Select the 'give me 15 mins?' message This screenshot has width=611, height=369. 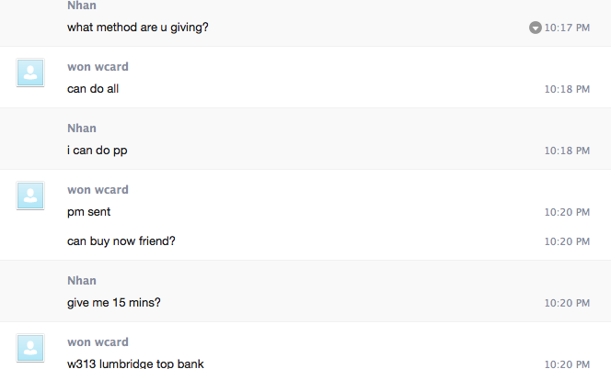[114, 303]
